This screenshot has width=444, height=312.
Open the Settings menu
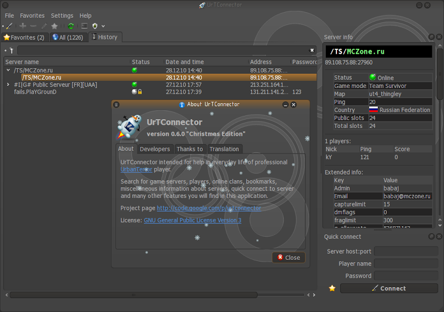coord(62,16)
